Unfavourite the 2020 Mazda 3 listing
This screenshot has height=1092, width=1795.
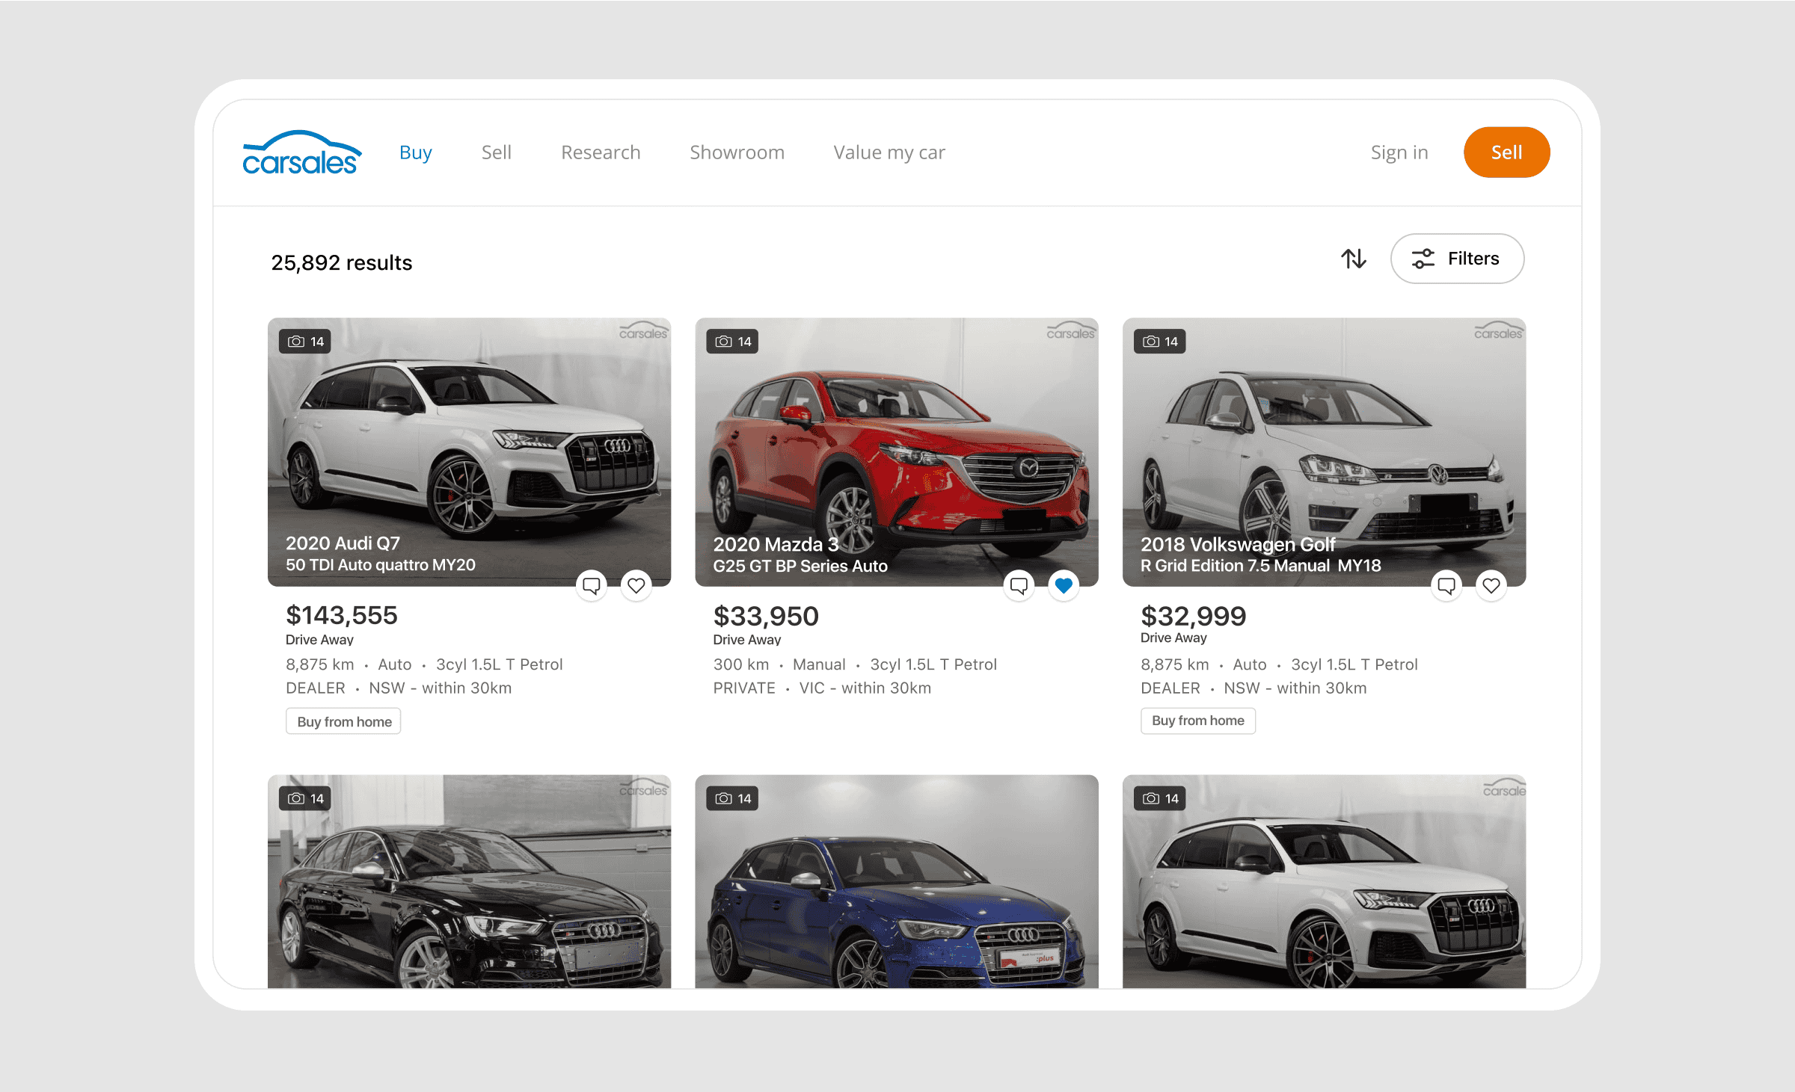[x=1064, y=585]
